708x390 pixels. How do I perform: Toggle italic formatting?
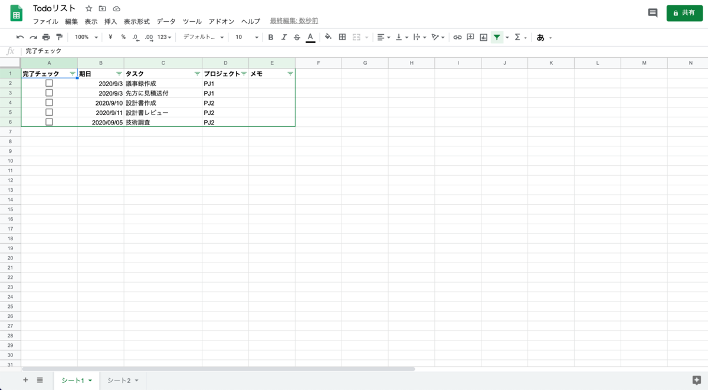pyautogui.click(x=284, y=37)
